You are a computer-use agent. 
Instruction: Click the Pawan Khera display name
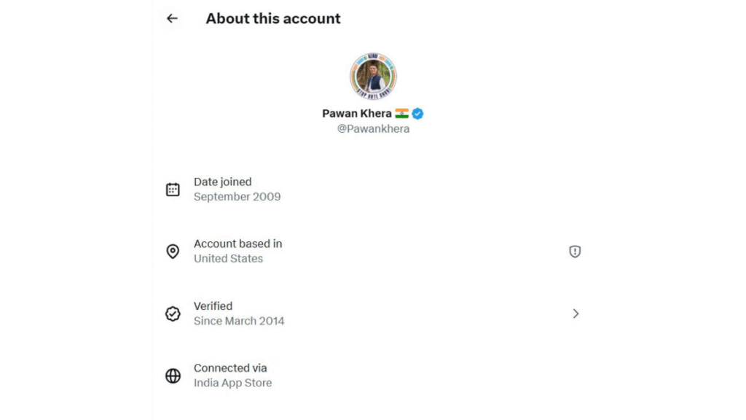(357, 113)
